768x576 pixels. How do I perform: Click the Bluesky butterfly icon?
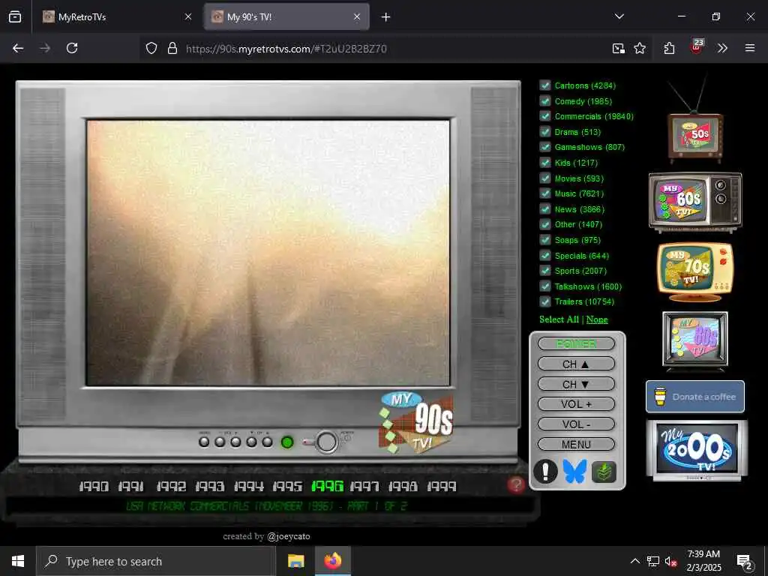574,471
